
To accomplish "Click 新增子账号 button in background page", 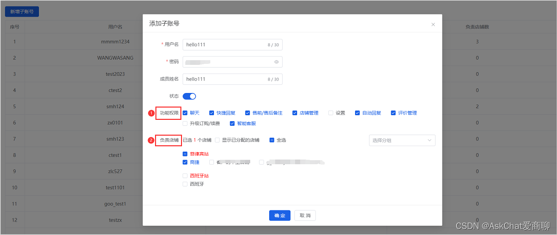I will coord(22,12).
